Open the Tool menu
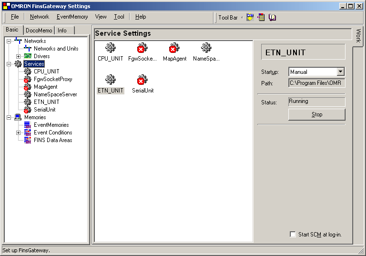 tap(119, 17)
